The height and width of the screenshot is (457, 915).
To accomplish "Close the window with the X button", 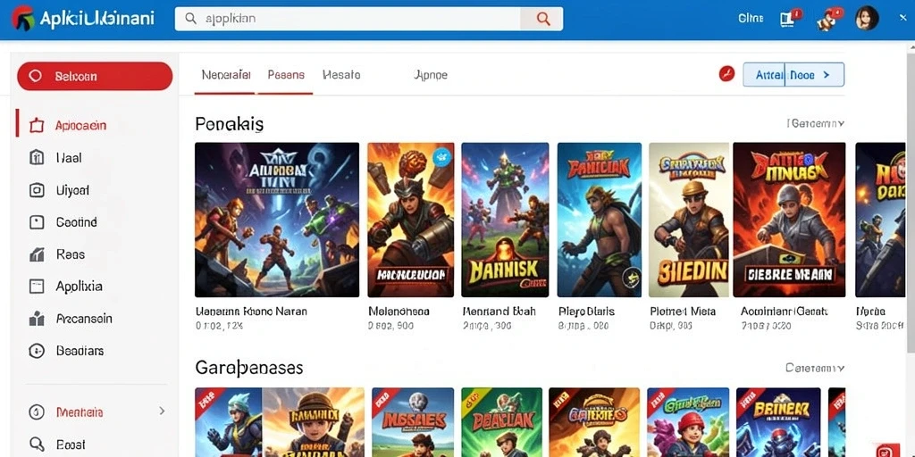I will (x=902, y=19).
